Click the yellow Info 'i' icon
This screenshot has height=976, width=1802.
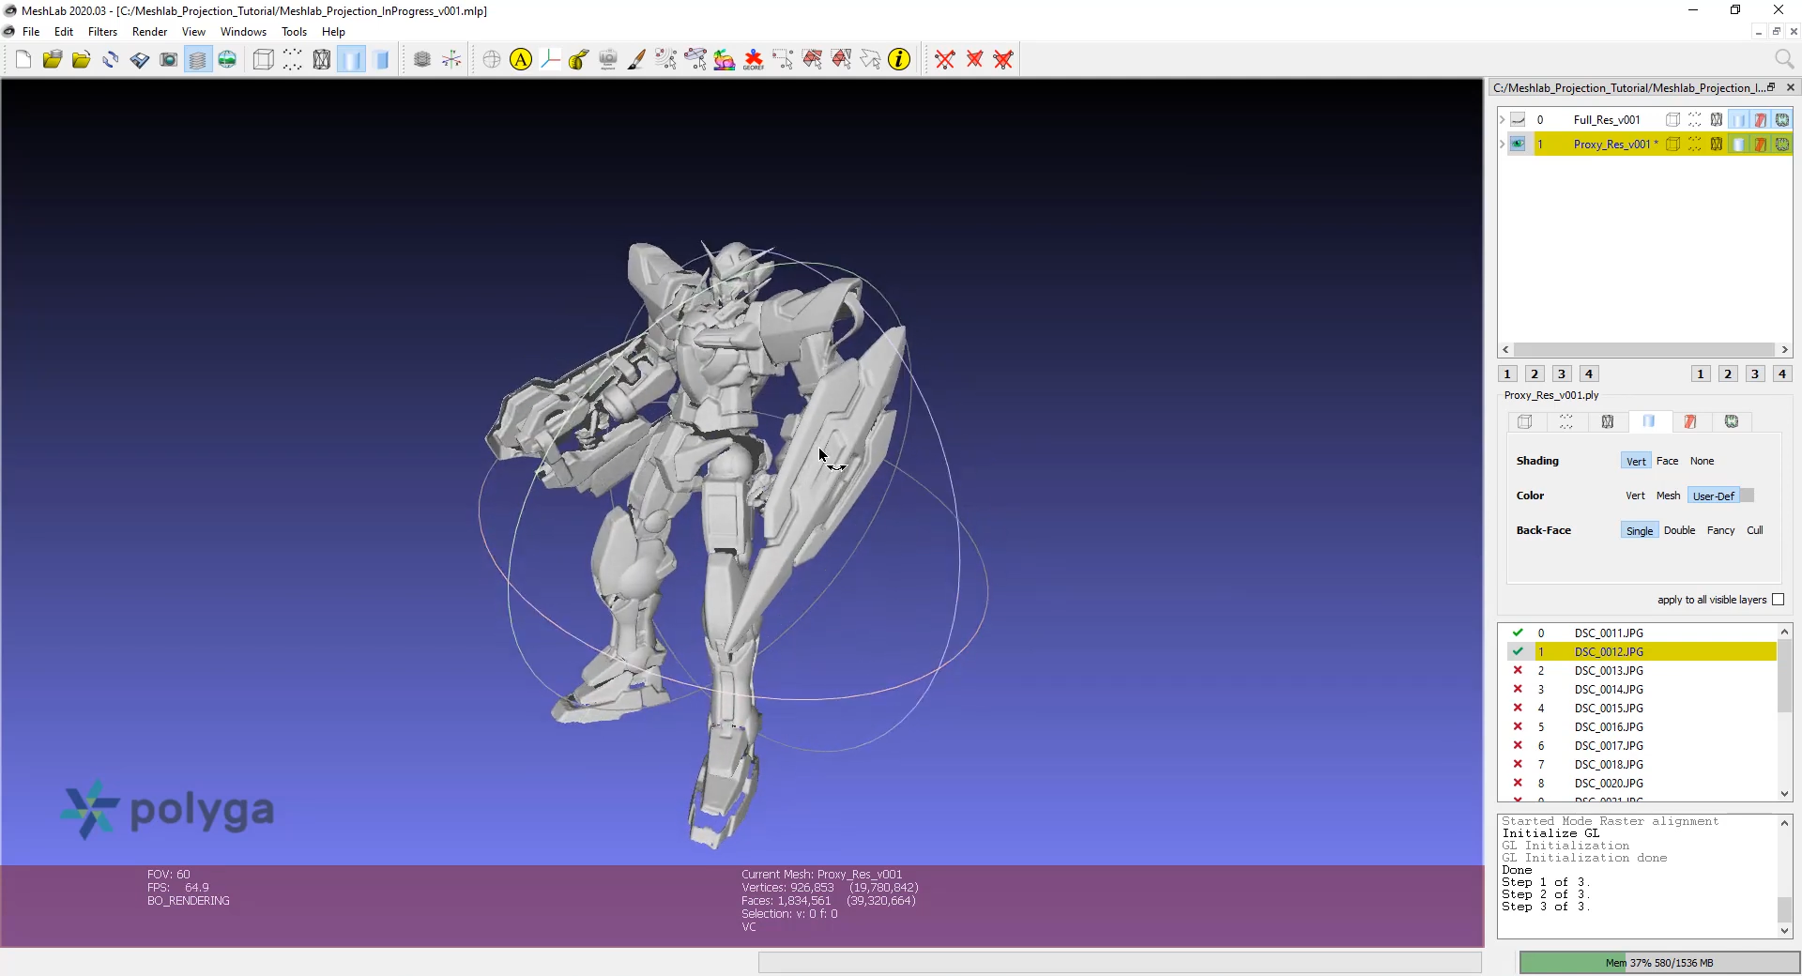pyautogui.click(x=899, y=60)
